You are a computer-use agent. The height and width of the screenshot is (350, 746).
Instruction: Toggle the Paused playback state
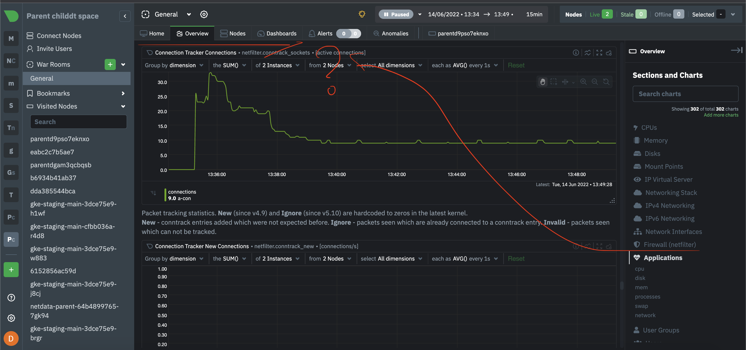396,14
